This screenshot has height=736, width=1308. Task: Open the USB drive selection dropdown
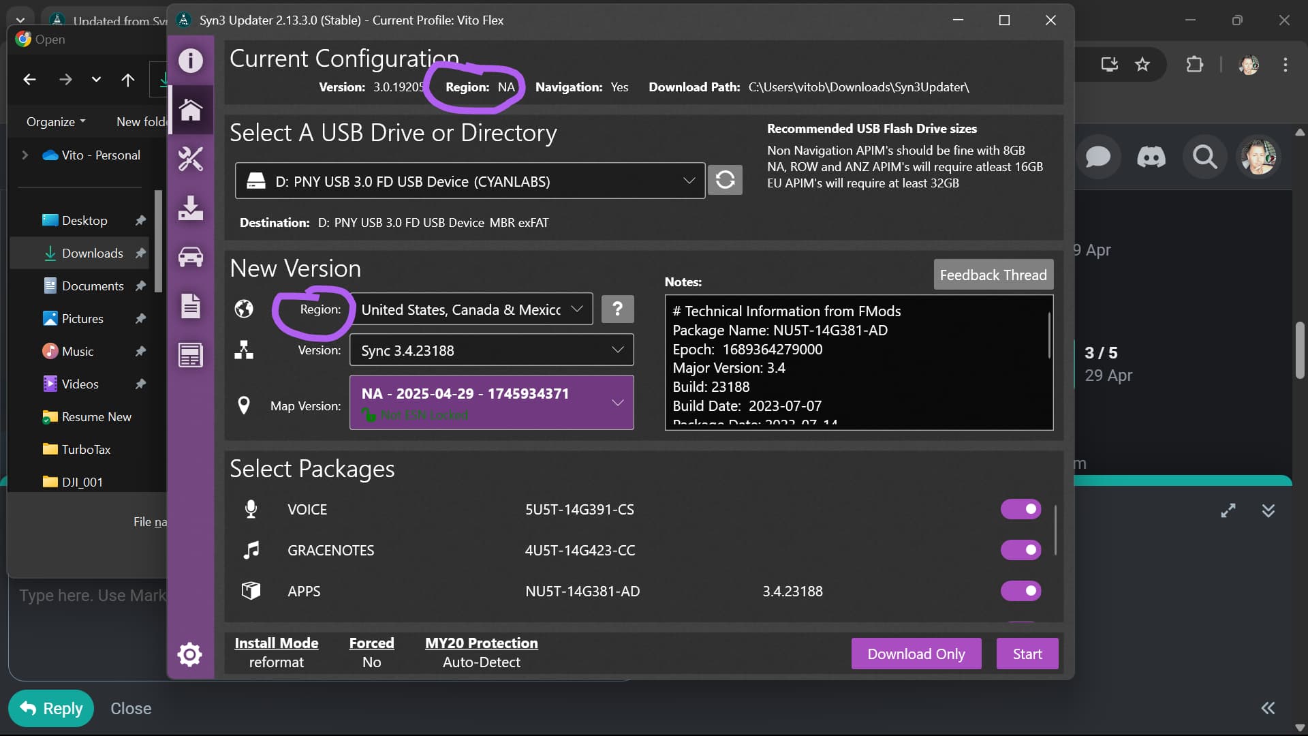coord(470,181)
